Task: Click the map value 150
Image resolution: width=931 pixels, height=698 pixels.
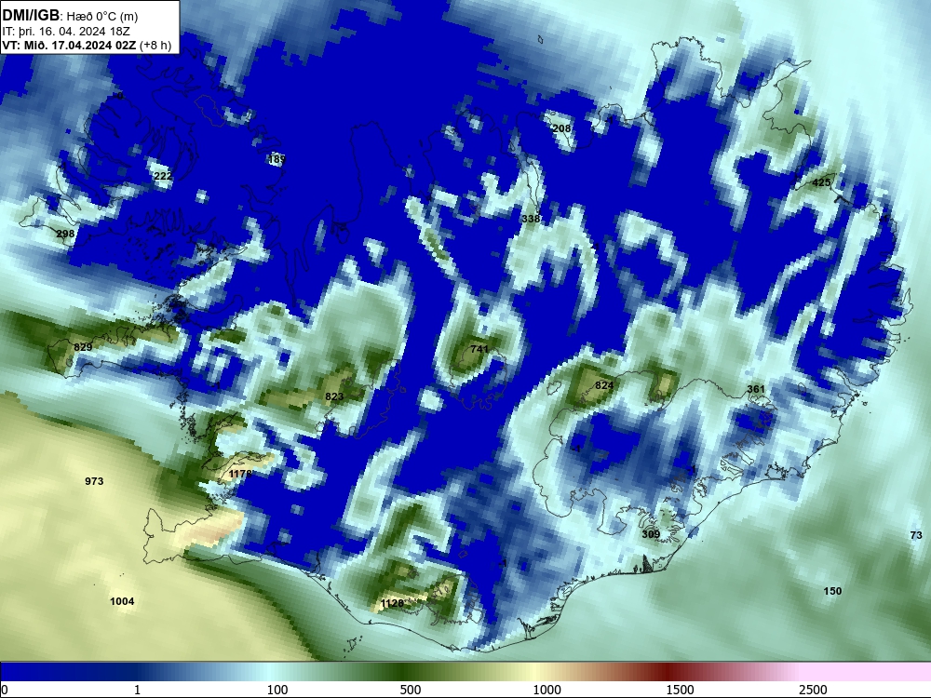Action: coord(832,591)
